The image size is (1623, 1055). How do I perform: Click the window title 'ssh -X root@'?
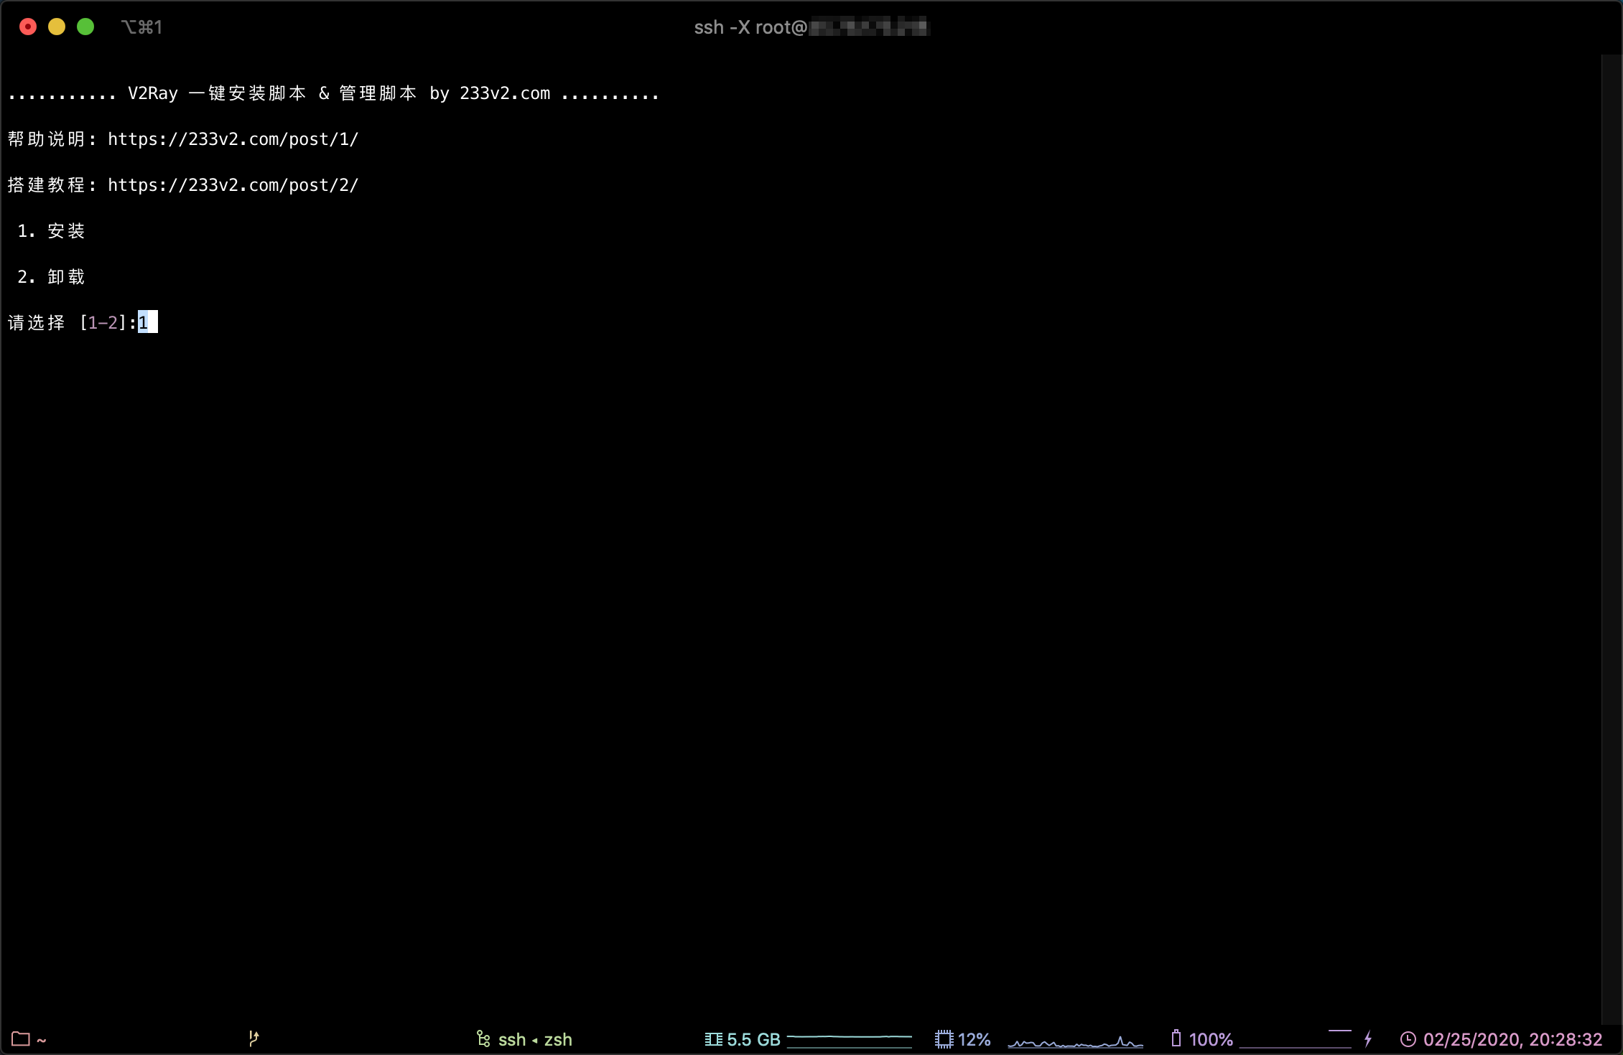pos(751,27)
